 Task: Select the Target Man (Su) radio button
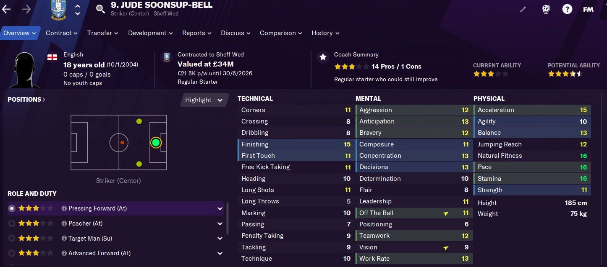click(x=12, y=239)
